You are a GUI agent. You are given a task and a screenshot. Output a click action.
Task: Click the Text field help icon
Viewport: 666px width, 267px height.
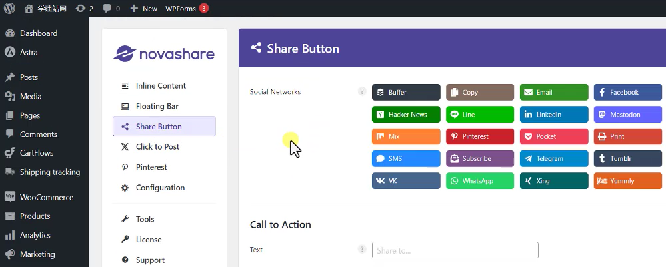pyautogui.click(x=362, y=250)
